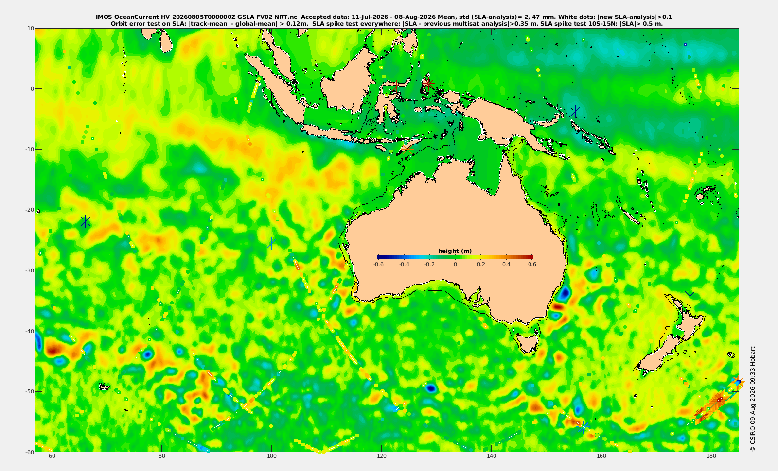Click the blue asterisk marker northeast of New Guinea
Image resolution: width=778 pixels, height=471 pixels.
pyautogui.click(x=576, y=111)
